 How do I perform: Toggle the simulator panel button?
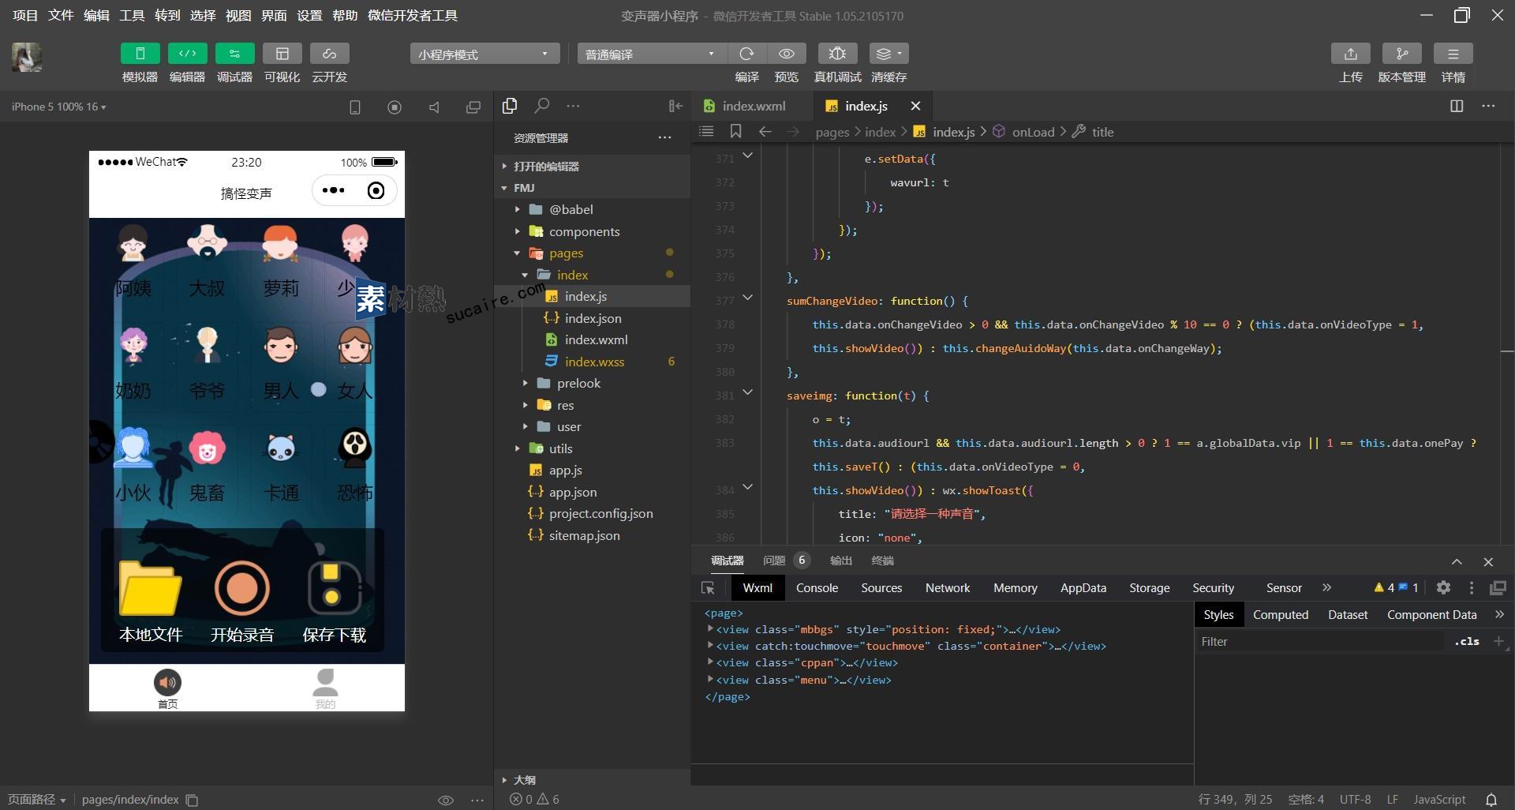click(140, 54)
